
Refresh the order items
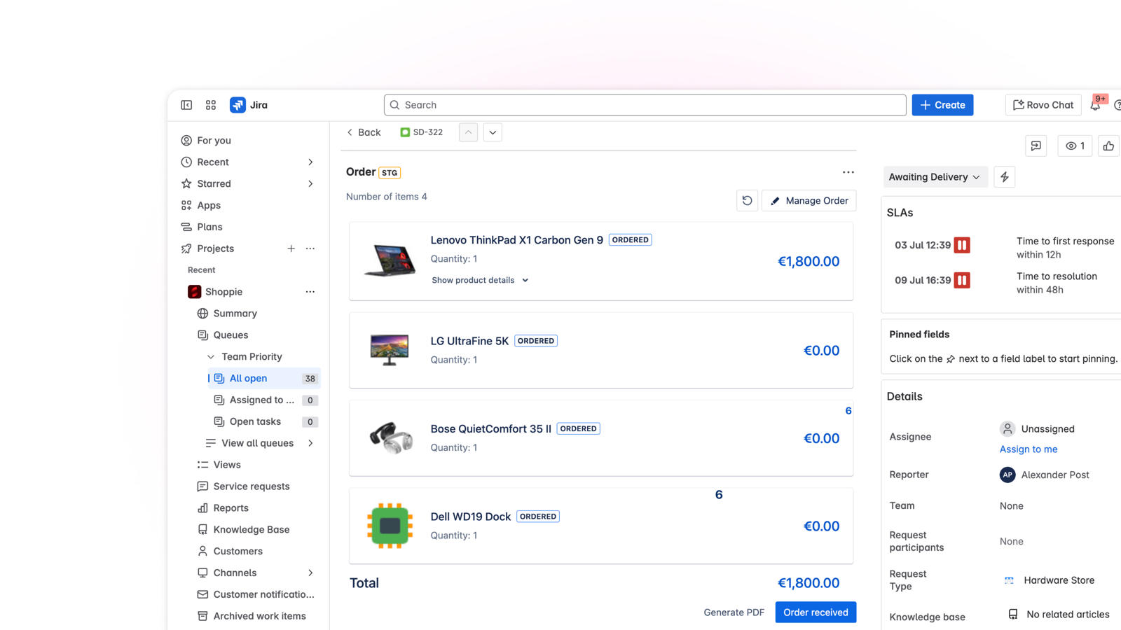[x=747, y=201]
